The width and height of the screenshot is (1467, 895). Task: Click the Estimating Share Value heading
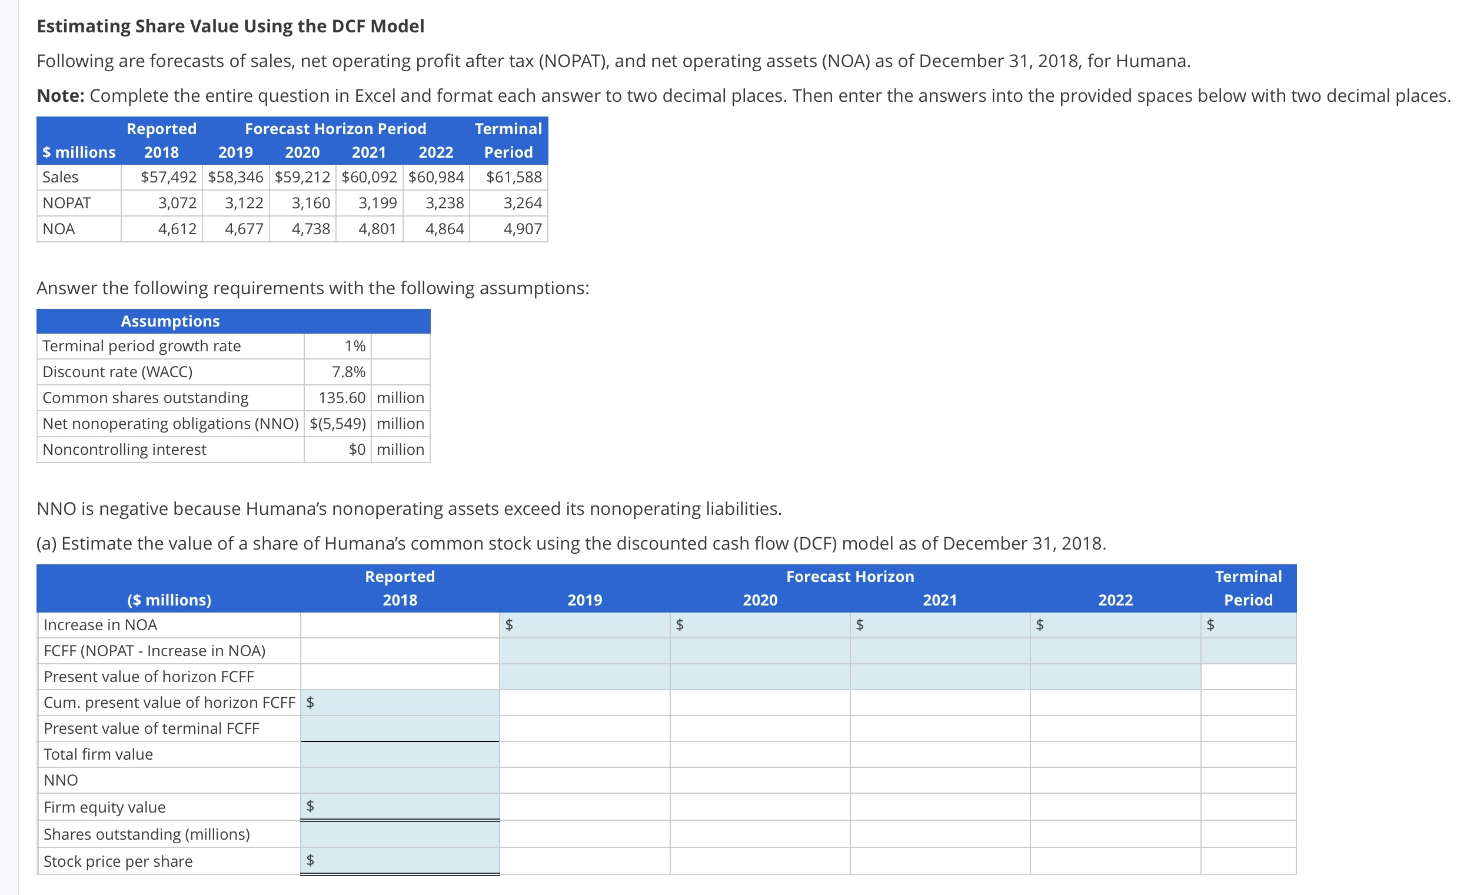point(231,26)
